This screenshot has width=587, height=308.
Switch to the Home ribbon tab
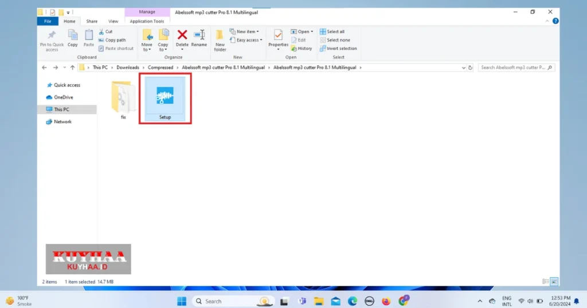click(x=69, y=21)
